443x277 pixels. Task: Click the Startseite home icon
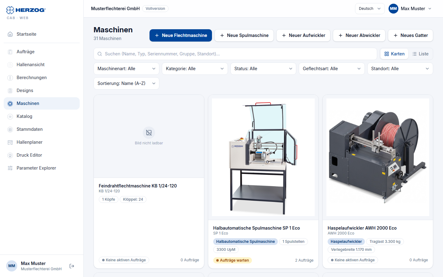coord(10,34)
